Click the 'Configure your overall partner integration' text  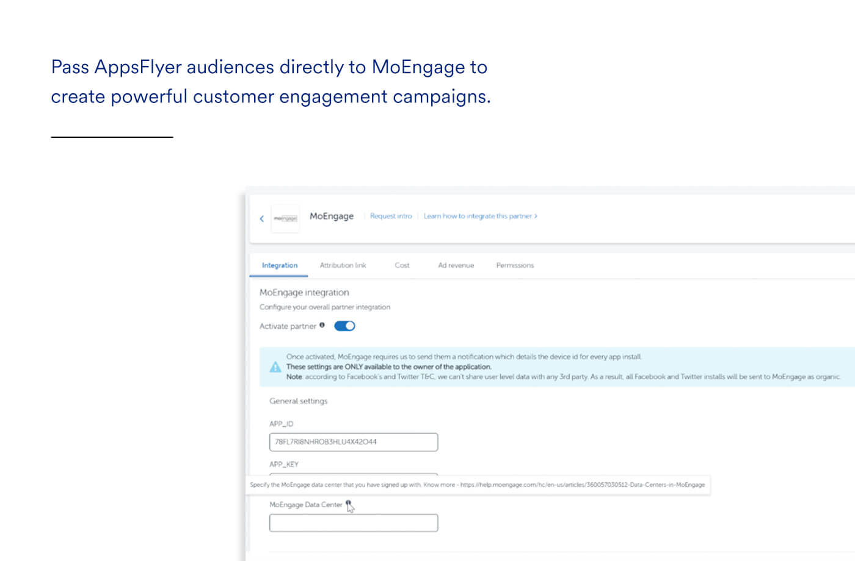pos(325,307)
